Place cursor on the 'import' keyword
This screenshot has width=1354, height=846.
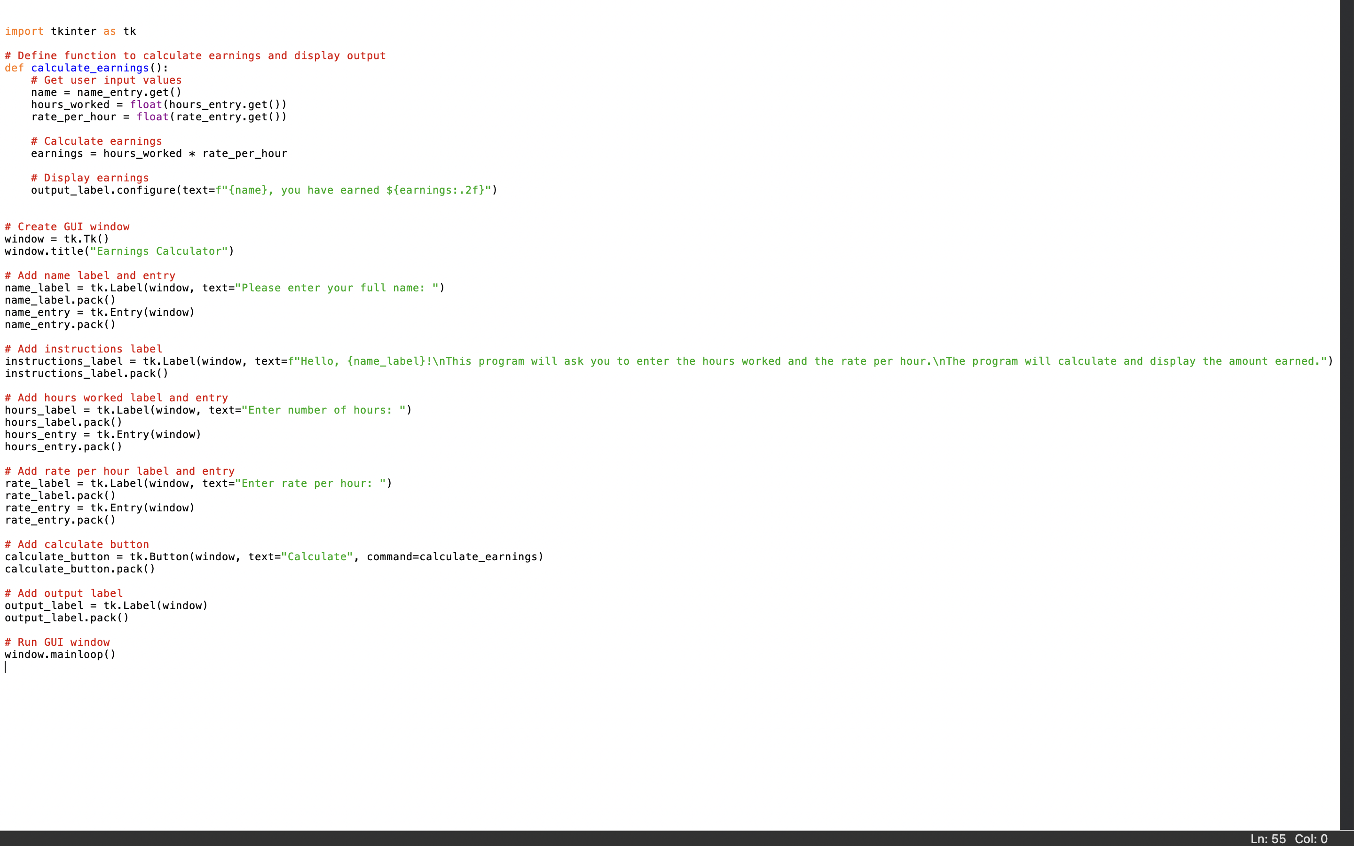[24, 31]
